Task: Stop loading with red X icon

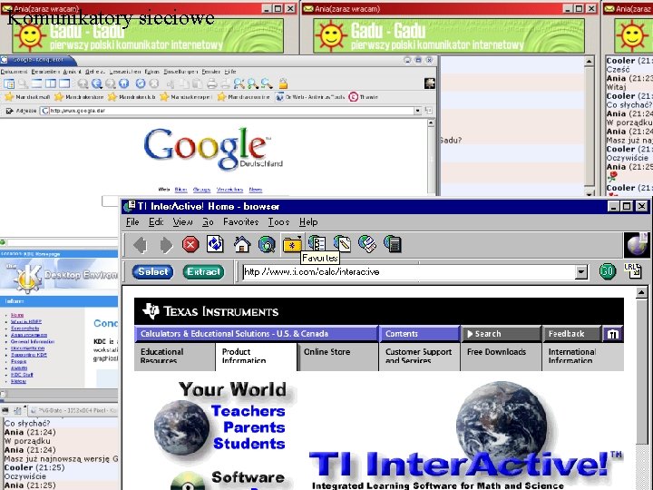Action: (x=190, y=245)
